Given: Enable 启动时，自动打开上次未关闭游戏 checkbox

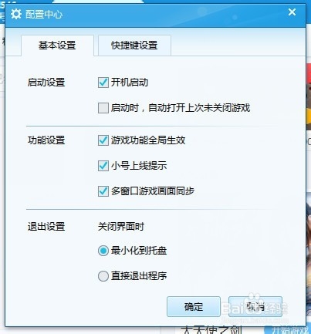Looking at the screenshot, I should 103,108.
